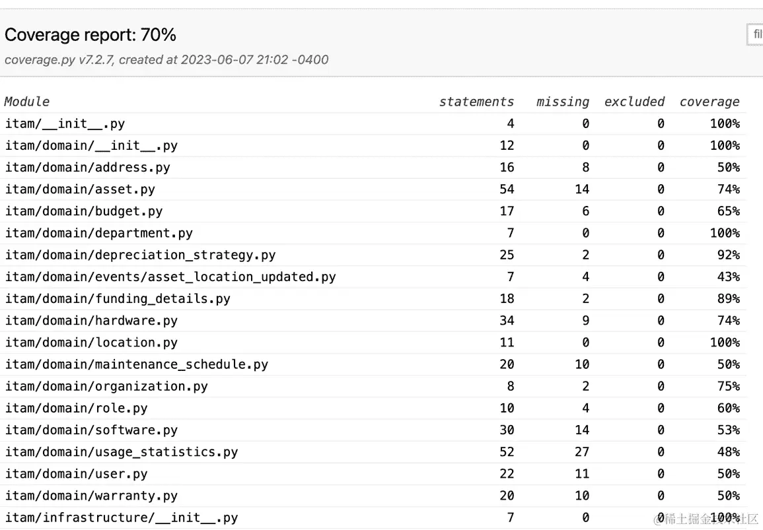Viewport: 763px width, 530px height.
Task: Open the itam/domain/asset.py link
Action: tap(80, 189)
